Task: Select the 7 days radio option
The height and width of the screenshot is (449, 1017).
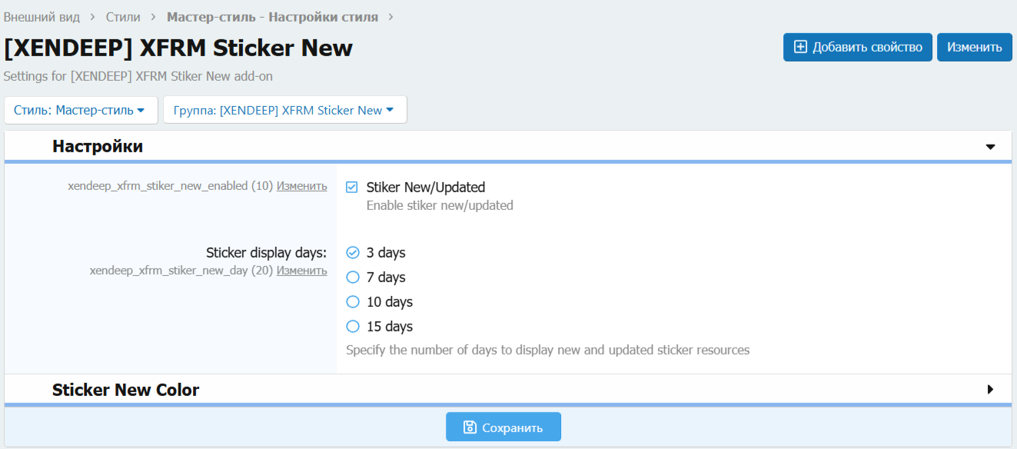Action: coord(353,278)
